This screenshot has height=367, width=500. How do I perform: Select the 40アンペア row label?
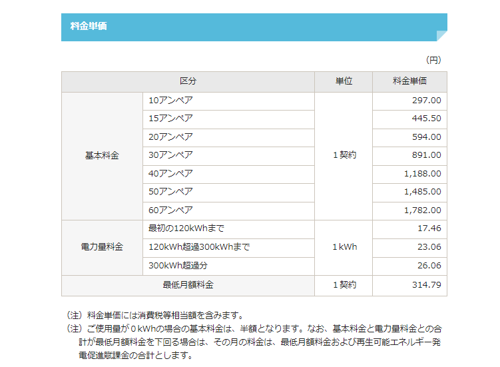(170, 174)
